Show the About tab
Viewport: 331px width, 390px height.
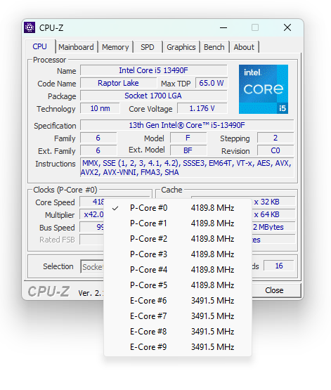click(244, 47)
